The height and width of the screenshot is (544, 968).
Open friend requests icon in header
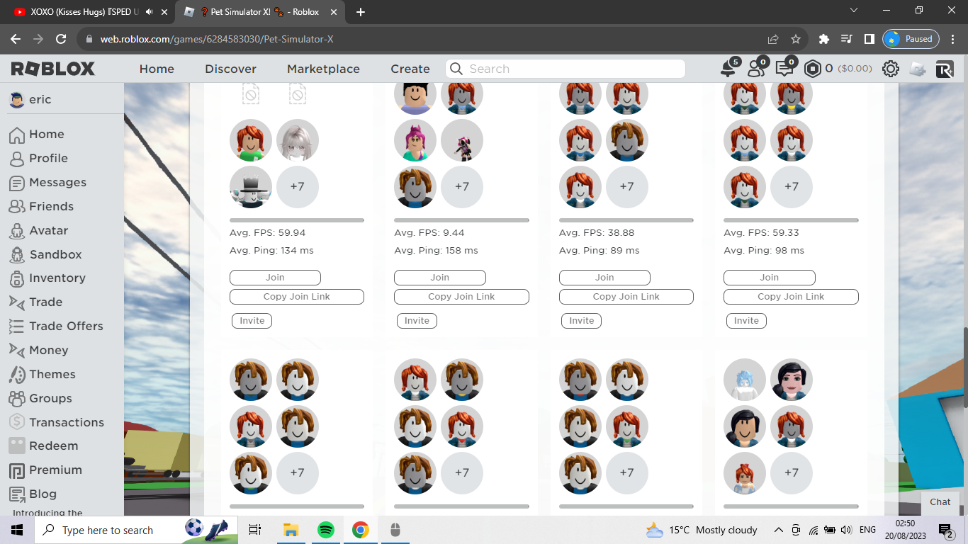pyautogui.click(x=756, y=69)
